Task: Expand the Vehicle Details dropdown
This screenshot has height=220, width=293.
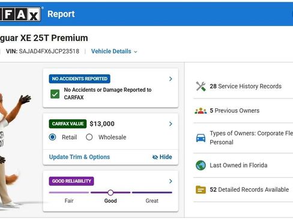Action: tap(114, 51)
